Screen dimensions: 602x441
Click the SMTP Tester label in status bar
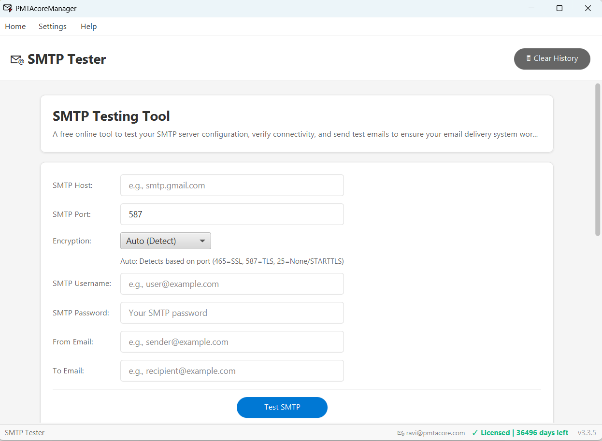pos(24,433)
